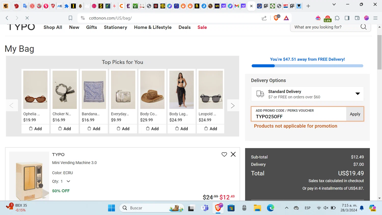Go back to previous page
Screen dimensions: 382x215
pos(7,18)
